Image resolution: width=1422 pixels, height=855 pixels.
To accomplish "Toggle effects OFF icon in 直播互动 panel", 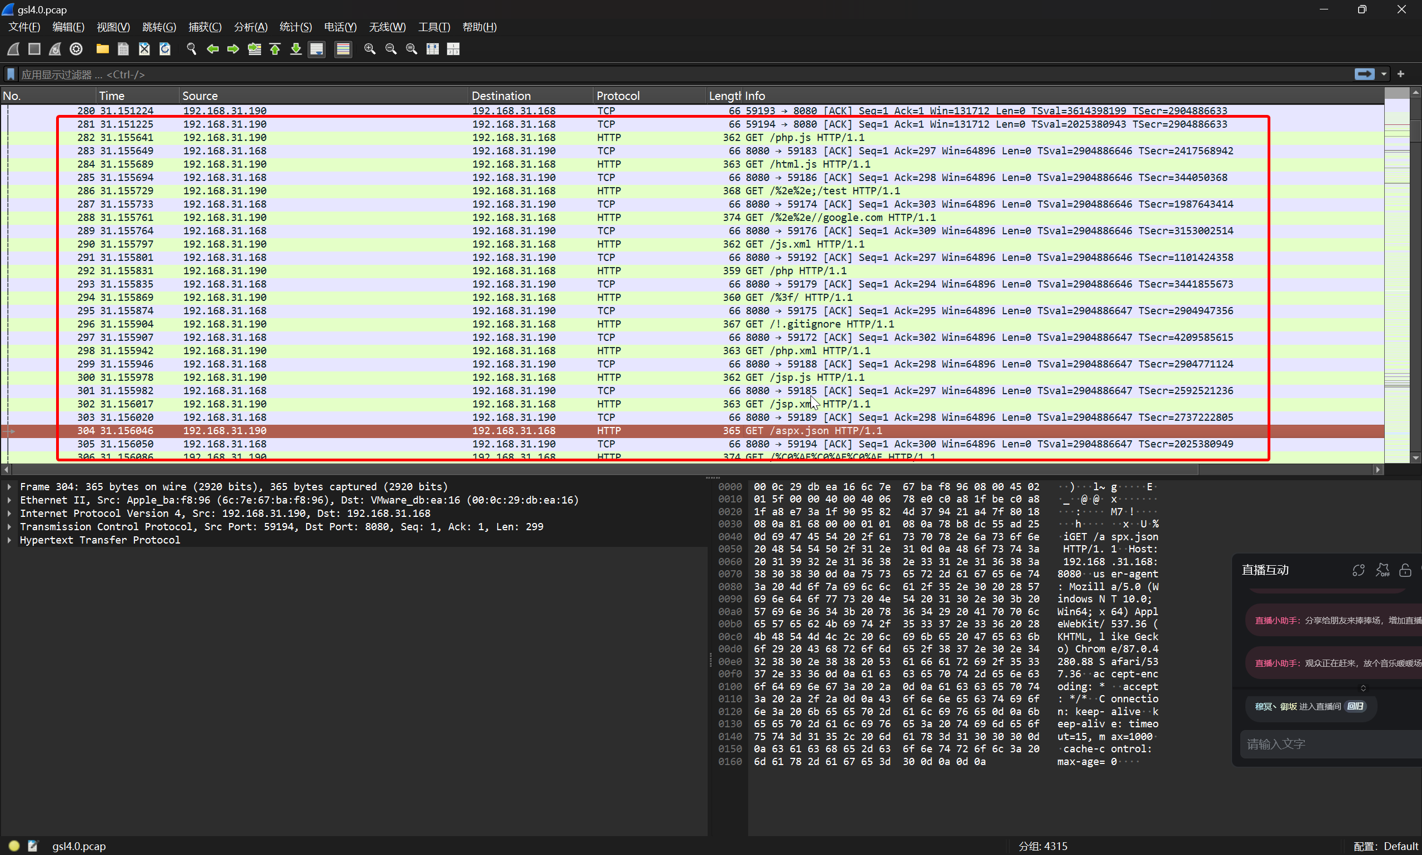I will pos(1382,570).
